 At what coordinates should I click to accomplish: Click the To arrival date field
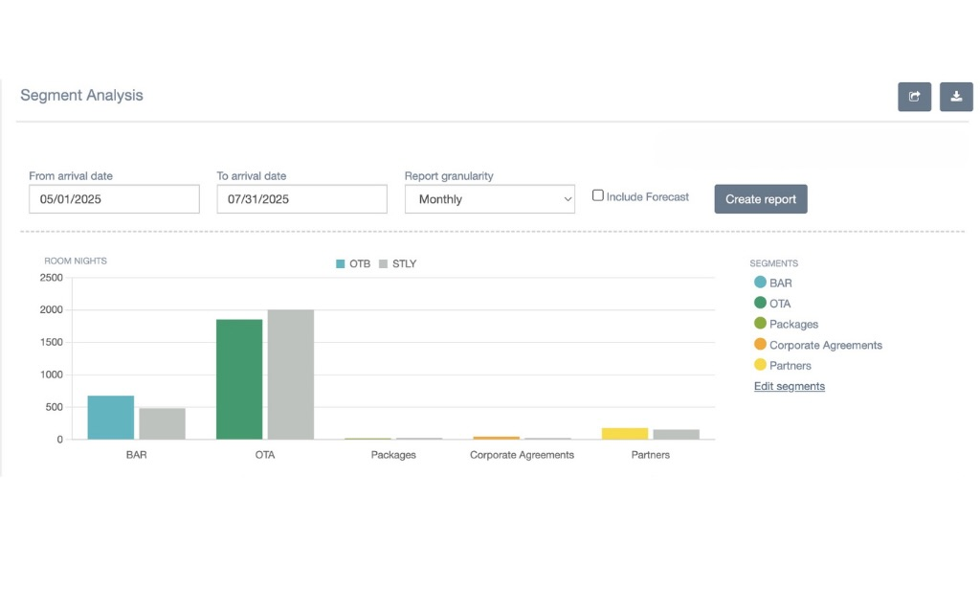tap(301, 199)
